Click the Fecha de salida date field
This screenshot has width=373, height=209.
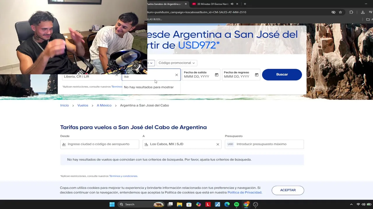pos(201,75)
